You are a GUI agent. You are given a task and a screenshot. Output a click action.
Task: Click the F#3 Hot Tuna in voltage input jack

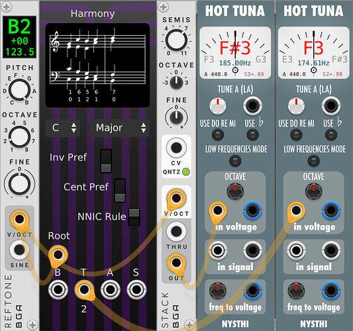(218, 211)
